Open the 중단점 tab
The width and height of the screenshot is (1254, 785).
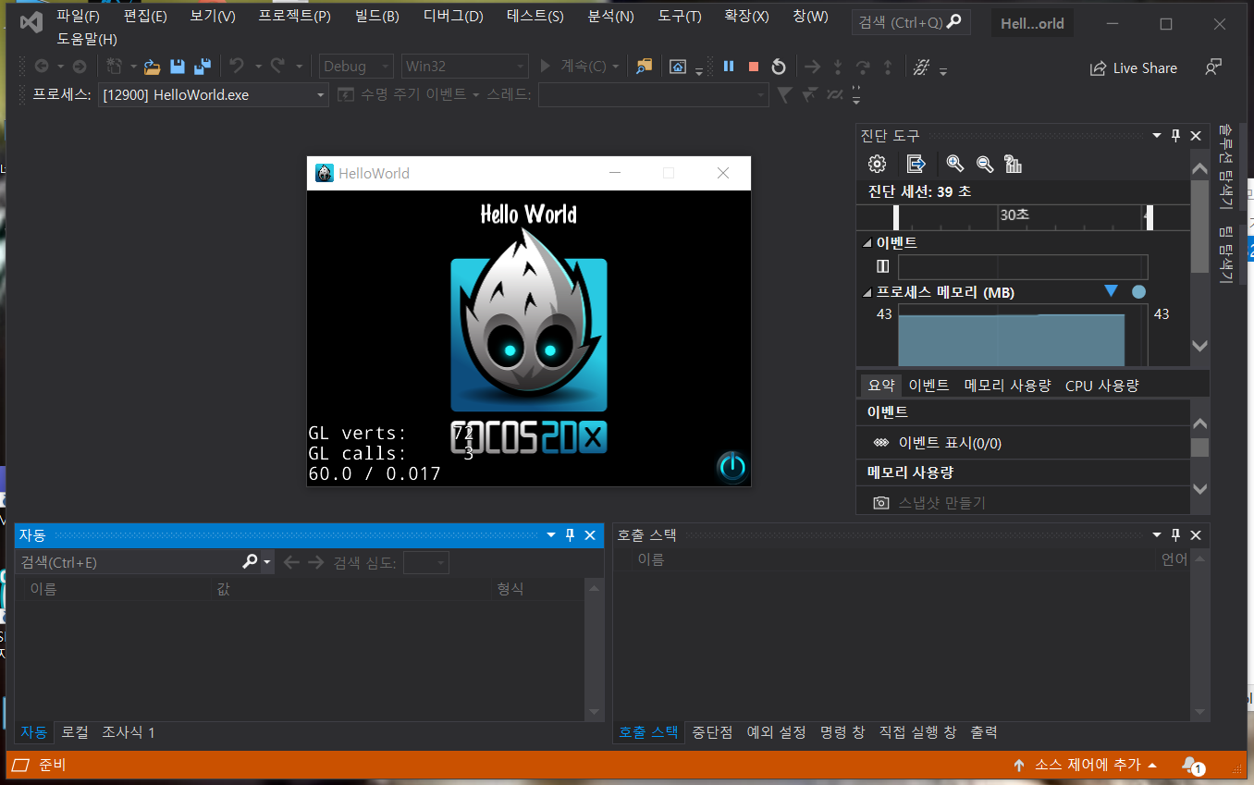pyautogui.click(x=712, y=732)
